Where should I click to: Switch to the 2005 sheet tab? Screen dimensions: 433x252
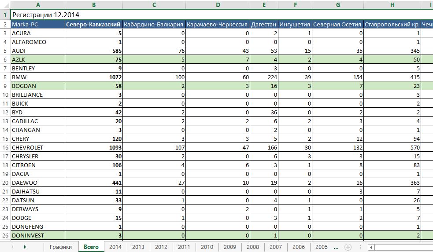(322, 247)
